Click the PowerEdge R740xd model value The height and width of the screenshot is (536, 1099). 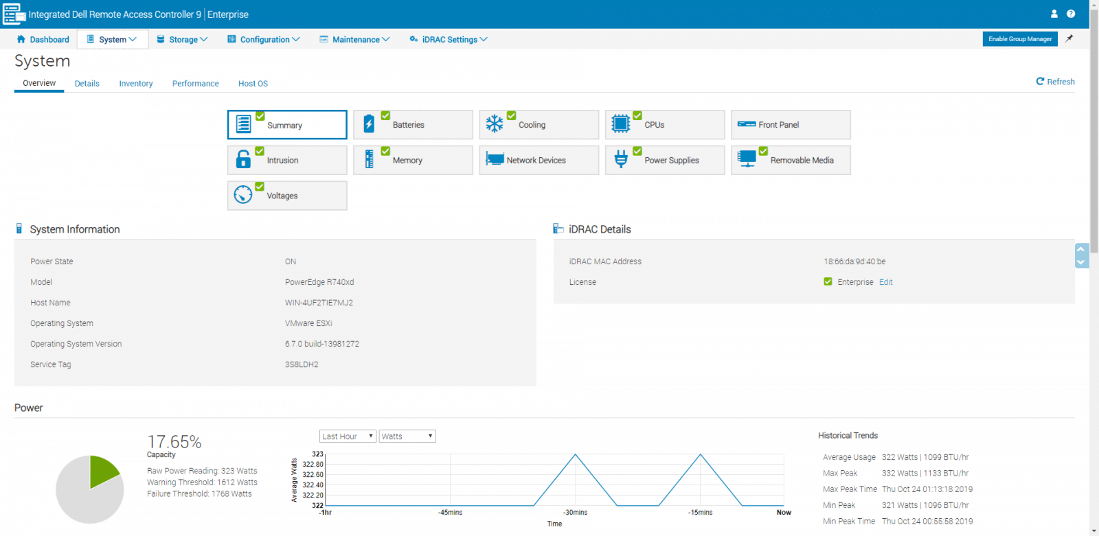point(319,282)
